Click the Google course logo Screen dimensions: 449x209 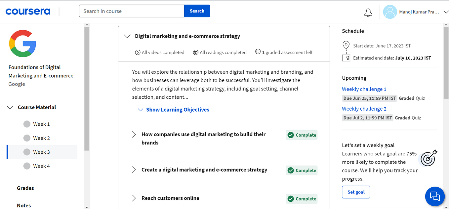click(22, 43)
